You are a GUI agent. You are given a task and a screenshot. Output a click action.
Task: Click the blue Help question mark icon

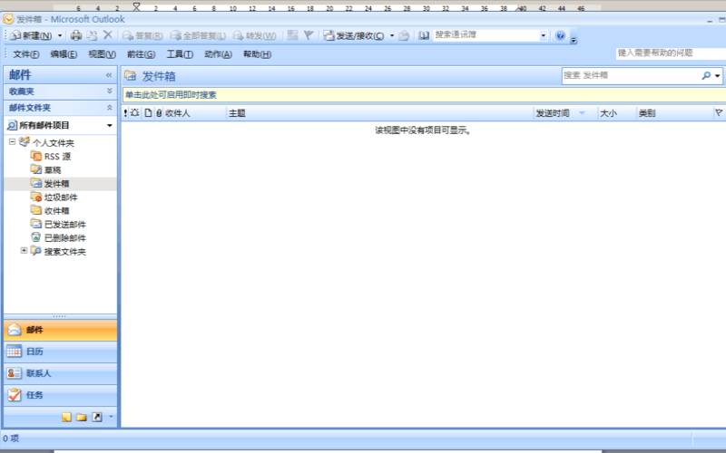[x=560, y=35]
